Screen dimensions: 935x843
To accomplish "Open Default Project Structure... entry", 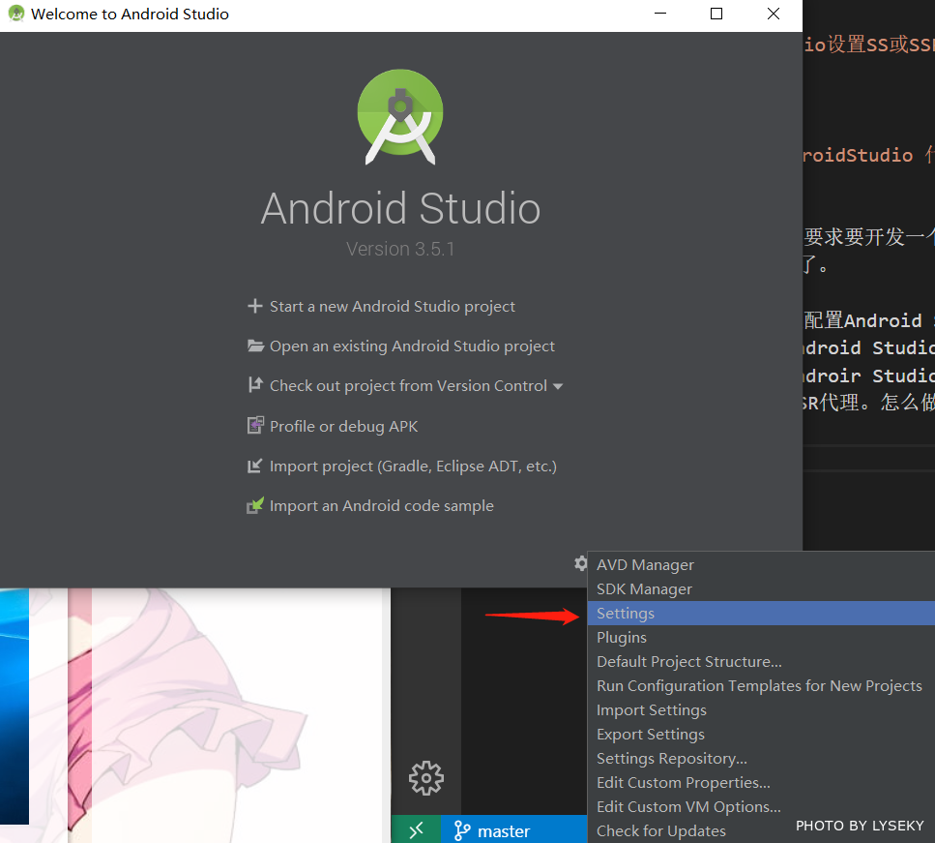I will (x=761, y=661).
